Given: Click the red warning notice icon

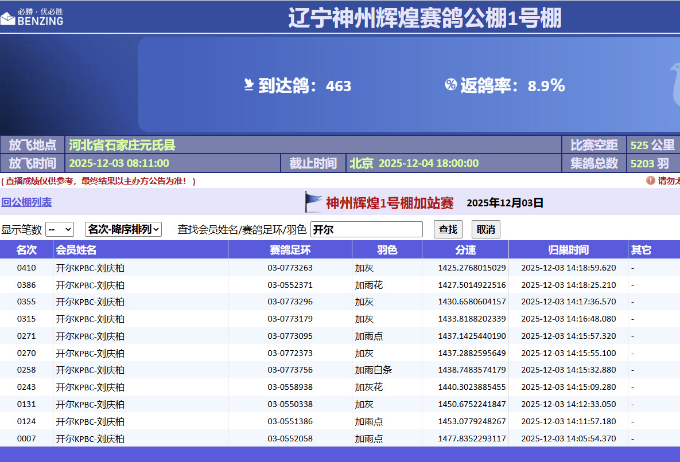Looking at the screenshot, I should [650, 181].
